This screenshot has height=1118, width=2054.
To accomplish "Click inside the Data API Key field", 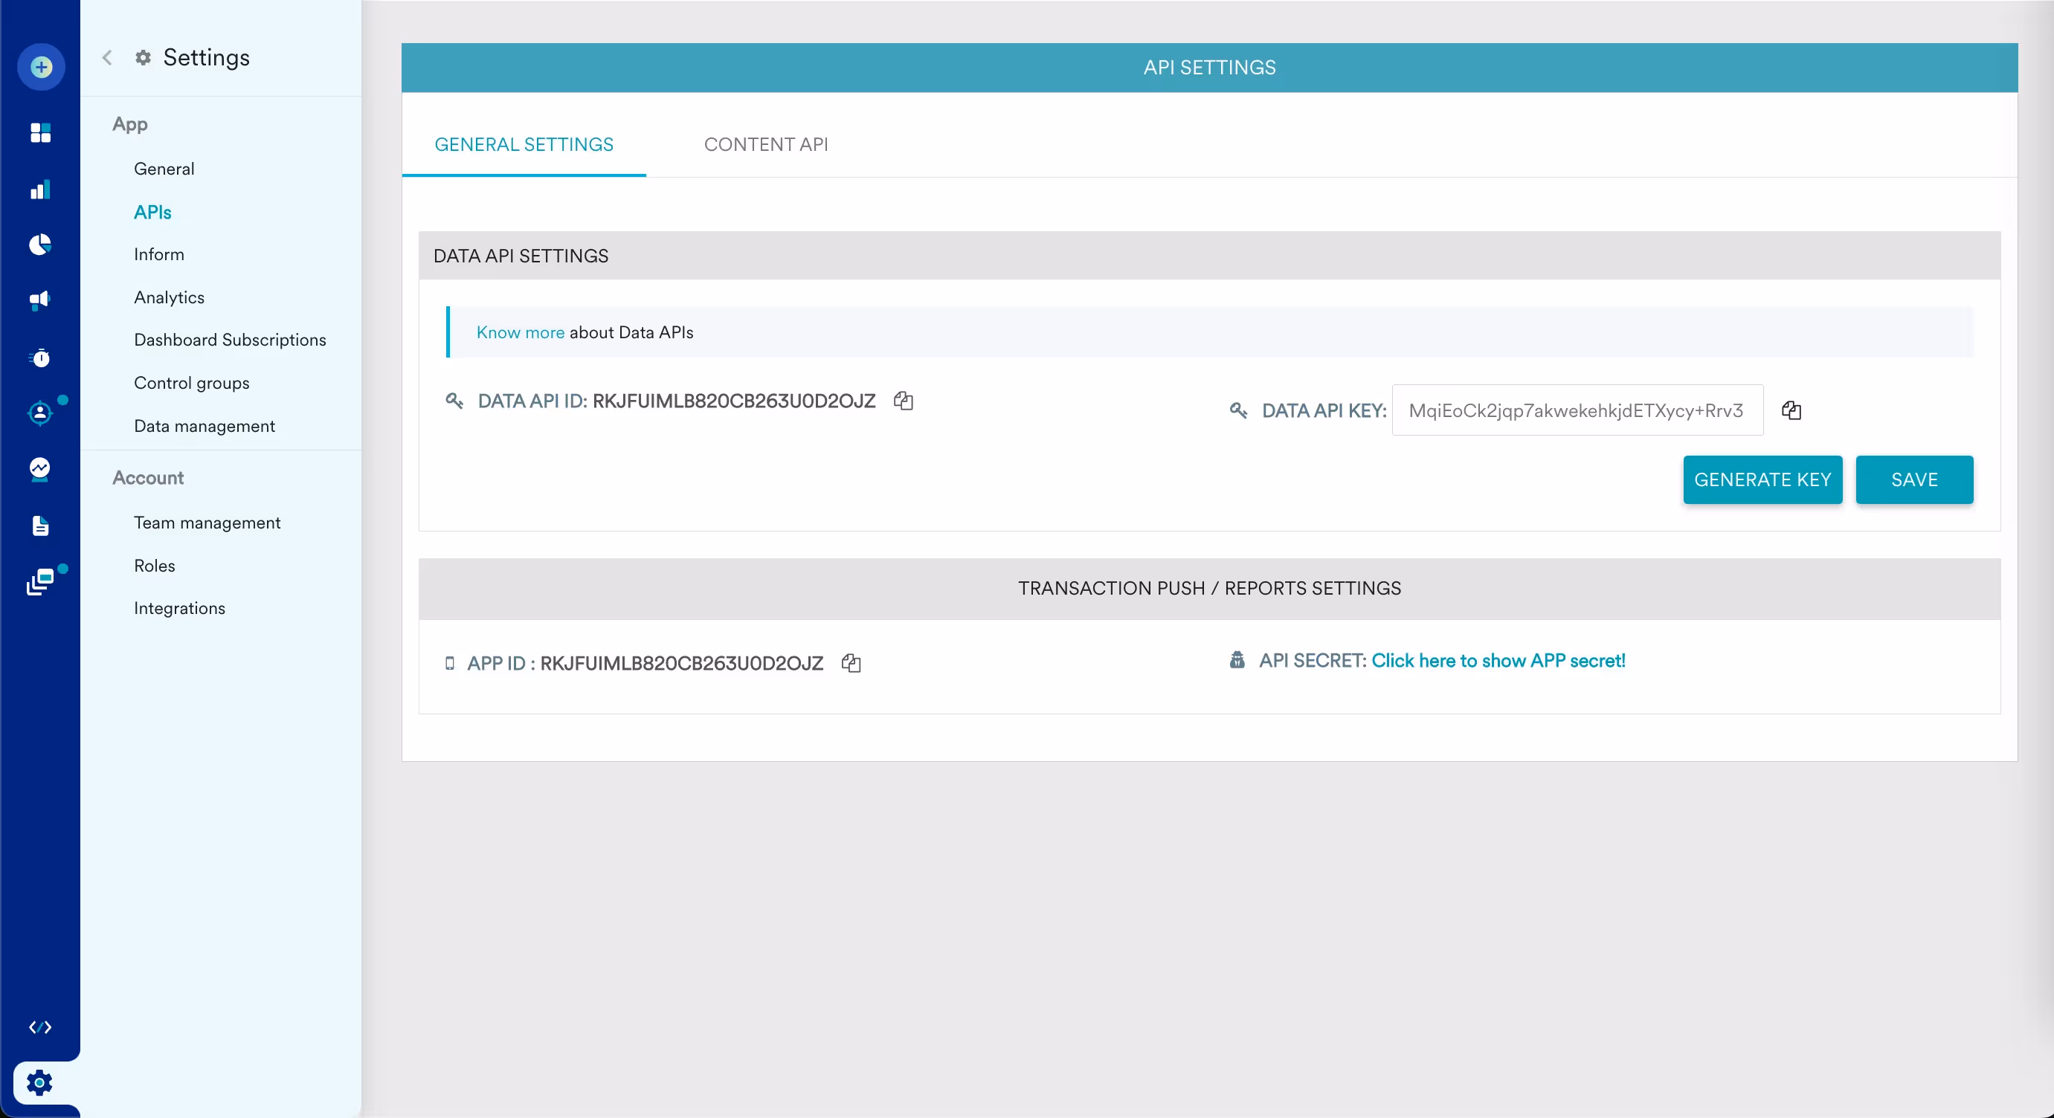I will click(x=1577, y=410).
